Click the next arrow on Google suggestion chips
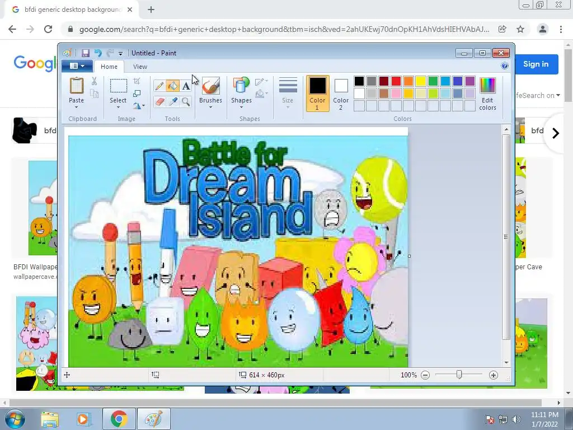The width and height of the screenshot is (573, 430). (556, 133)
